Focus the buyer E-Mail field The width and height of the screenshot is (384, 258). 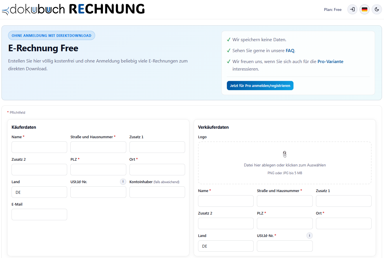click(39, 215)
